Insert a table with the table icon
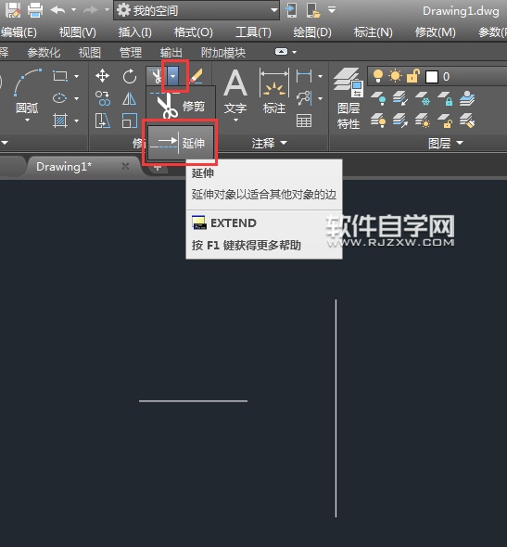507x547 pixels. (304, 121)
